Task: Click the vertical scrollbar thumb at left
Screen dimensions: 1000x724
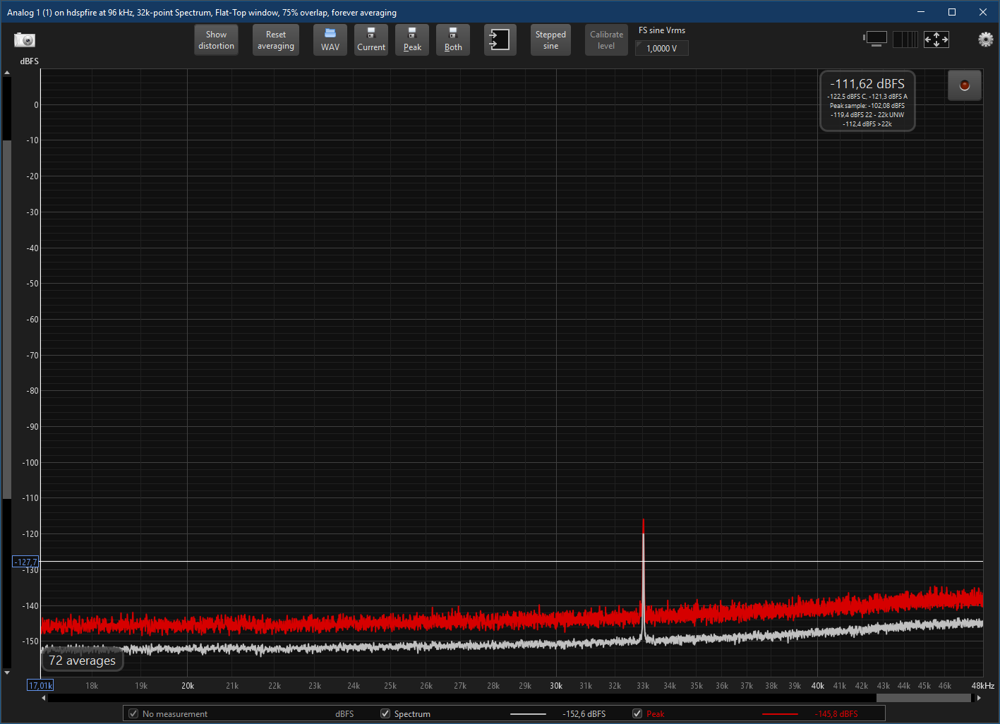Action: (7, 319)
